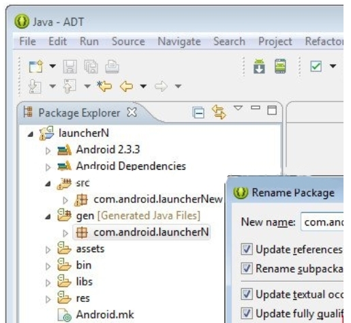
Task: Expand the Android Dependencies node
Action: (48, 168)
